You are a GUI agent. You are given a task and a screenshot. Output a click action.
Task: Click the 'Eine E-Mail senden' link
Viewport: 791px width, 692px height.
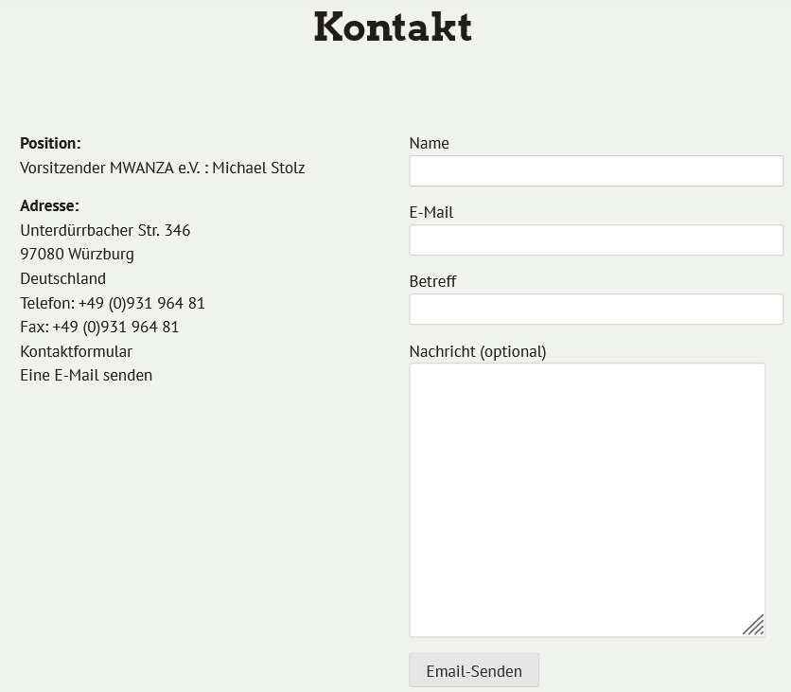click(x=86, y=376)
